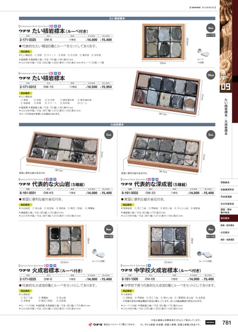Click the 代表的な火山岩(5種組) product title
The height and width of the screenshot is (332, 238).
[x=59, y=184]
